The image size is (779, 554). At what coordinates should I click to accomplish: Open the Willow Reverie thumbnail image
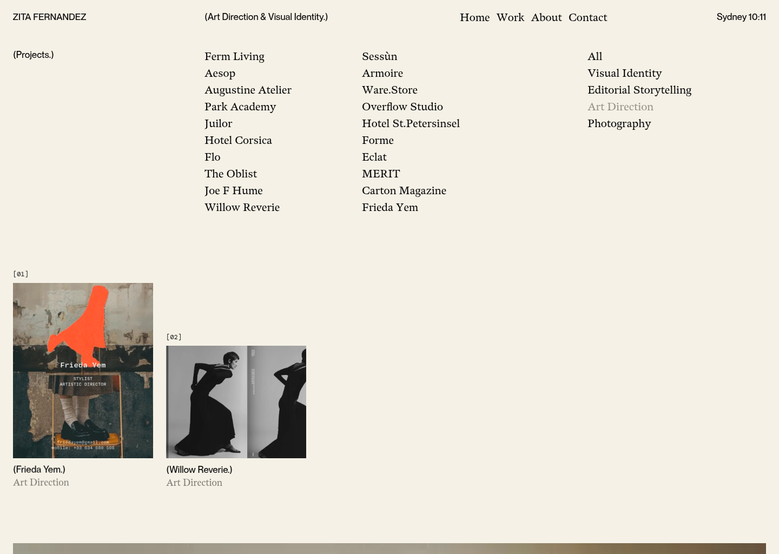click(x=236, y=401)
